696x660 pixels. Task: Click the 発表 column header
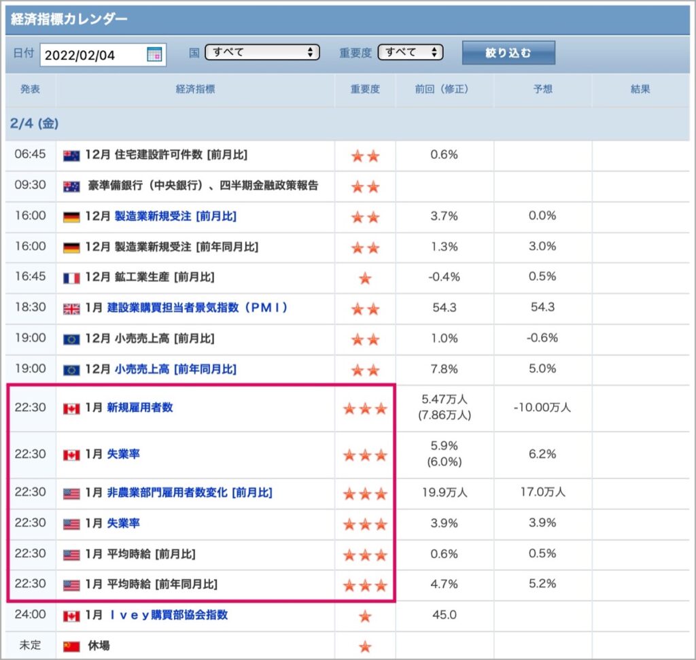tap(30, 89)
